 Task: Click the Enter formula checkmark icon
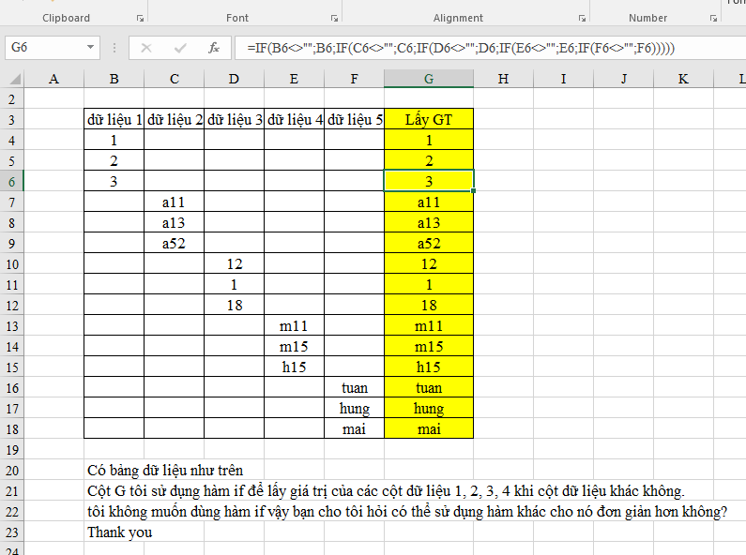(x=180, y=48)
